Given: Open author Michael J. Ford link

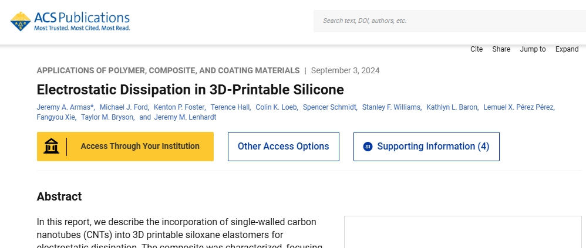Looking at the screenshot, I should pos(124,107).
